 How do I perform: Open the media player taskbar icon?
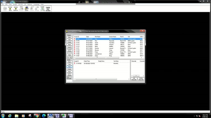coord(23,116)
